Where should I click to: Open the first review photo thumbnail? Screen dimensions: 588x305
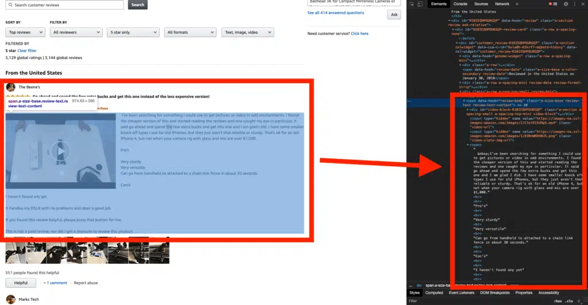(x=16, y=253)
